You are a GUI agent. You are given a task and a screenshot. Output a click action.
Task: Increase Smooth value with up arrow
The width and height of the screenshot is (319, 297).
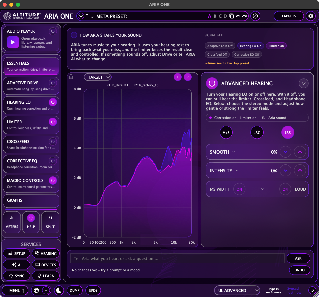[300, 152]
